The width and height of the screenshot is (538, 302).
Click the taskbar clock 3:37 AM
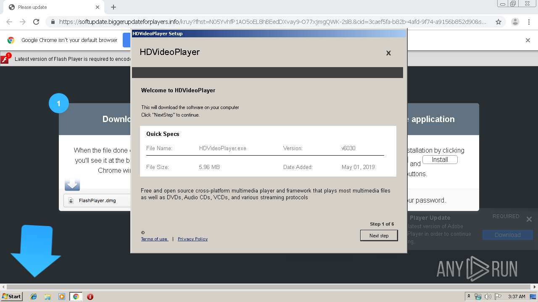pyautogui.click(x=517, y=297)
